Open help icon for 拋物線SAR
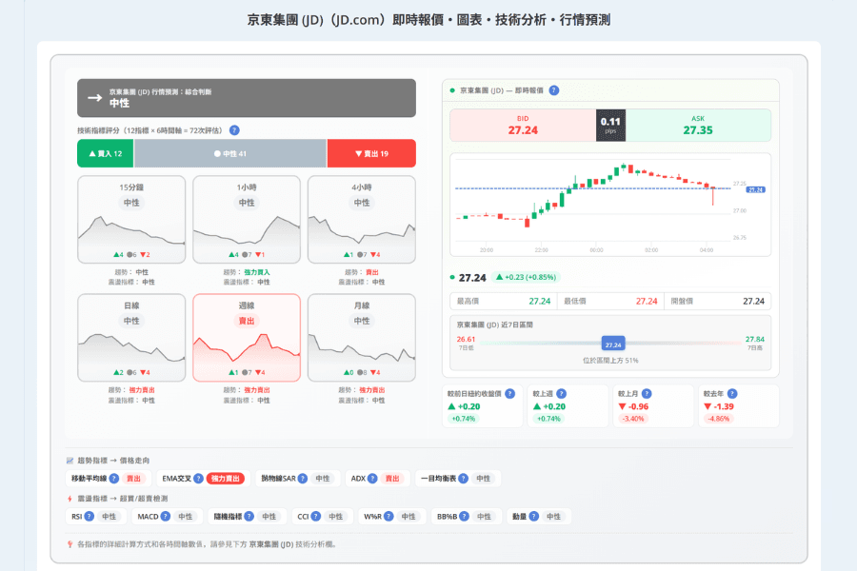This screenshot has width=857, height=571. click(302, 478)
